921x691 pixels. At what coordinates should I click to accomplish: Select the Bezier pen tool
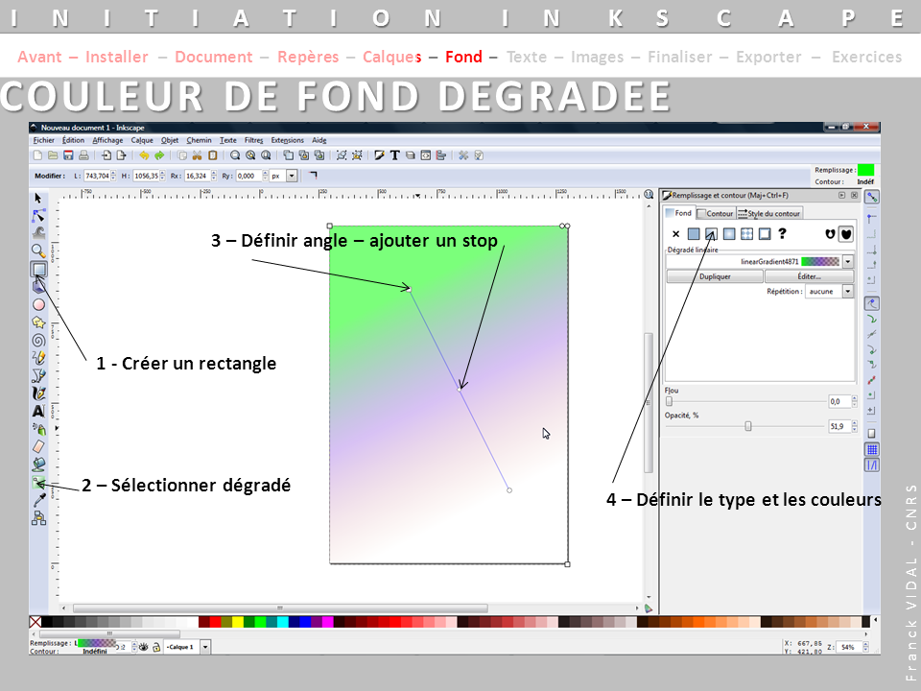click(x=38, y=375)
